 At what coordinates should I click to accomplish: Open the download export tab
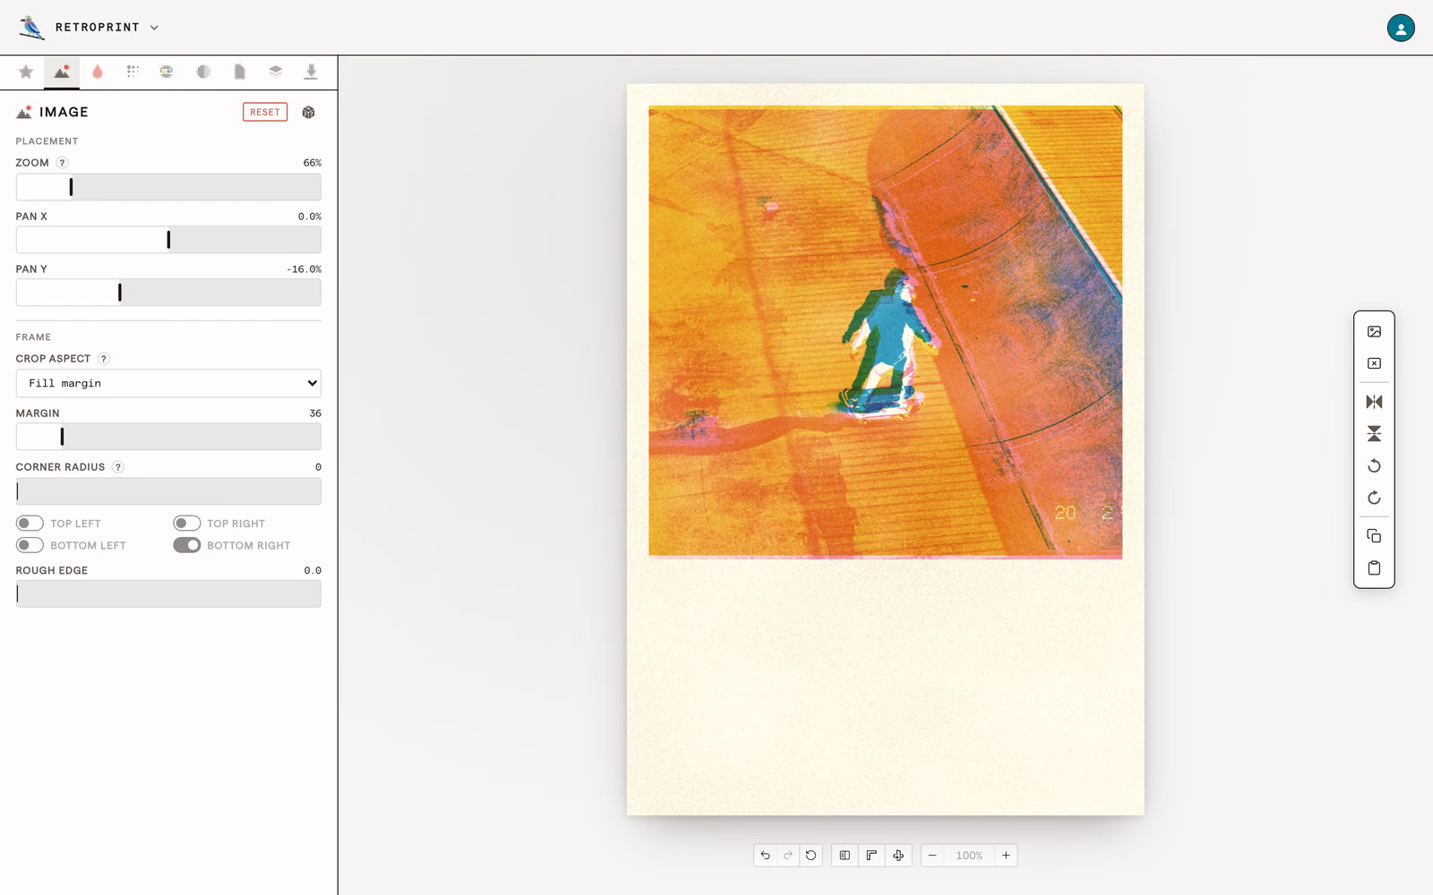[311, 72]
